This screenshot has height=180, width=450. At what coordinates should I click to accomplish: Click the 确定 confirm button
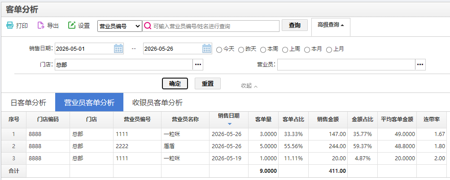(x=175, y=83)
